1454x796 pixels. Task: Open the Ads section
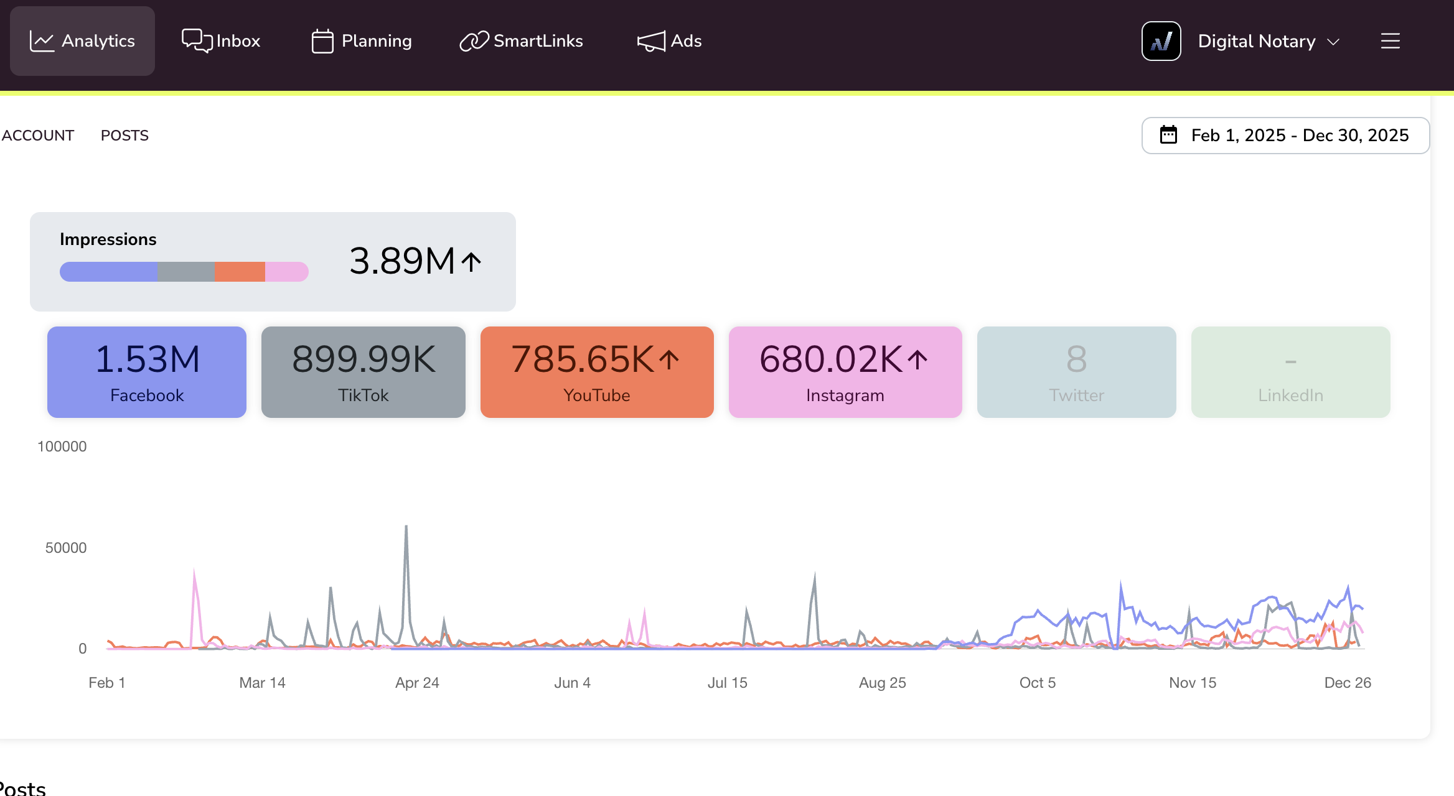[669, 41]
